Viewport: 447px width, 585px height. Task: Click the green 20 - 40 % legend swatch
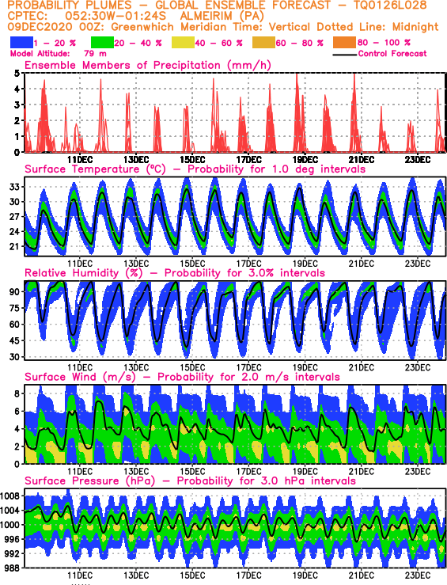[102, 43]
